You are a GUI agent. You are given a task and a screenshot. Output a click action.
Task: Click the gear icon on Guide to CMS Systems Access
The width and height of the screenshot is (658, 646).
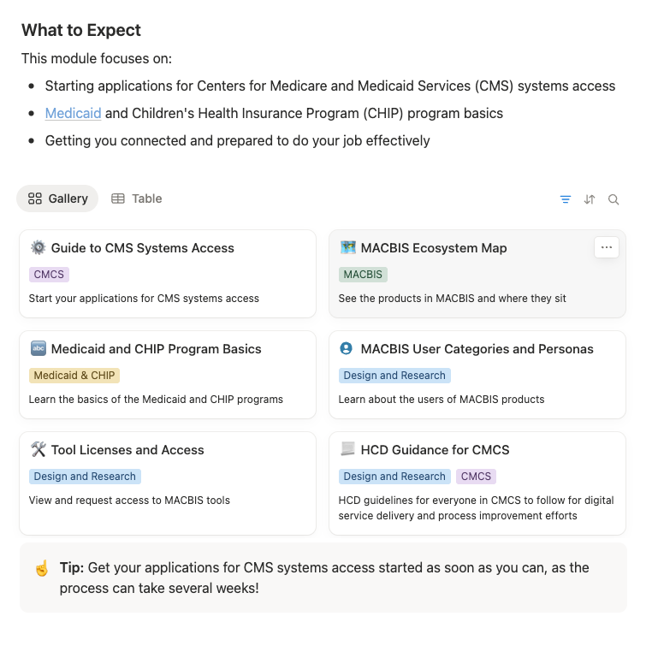tap(38, 248)
